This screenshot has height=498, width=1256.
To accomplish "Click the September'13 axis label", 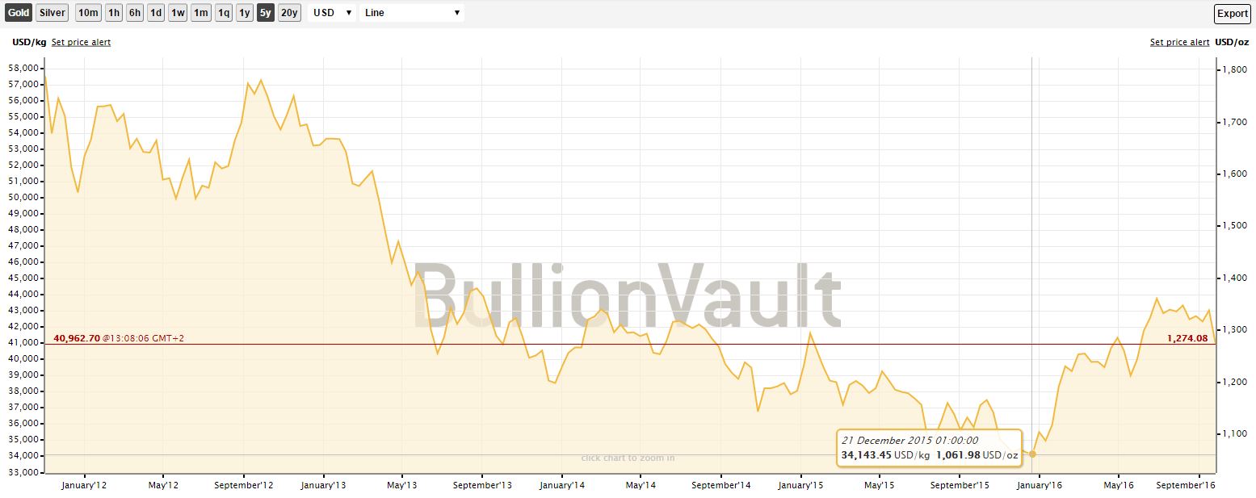I will click(482, 485).
